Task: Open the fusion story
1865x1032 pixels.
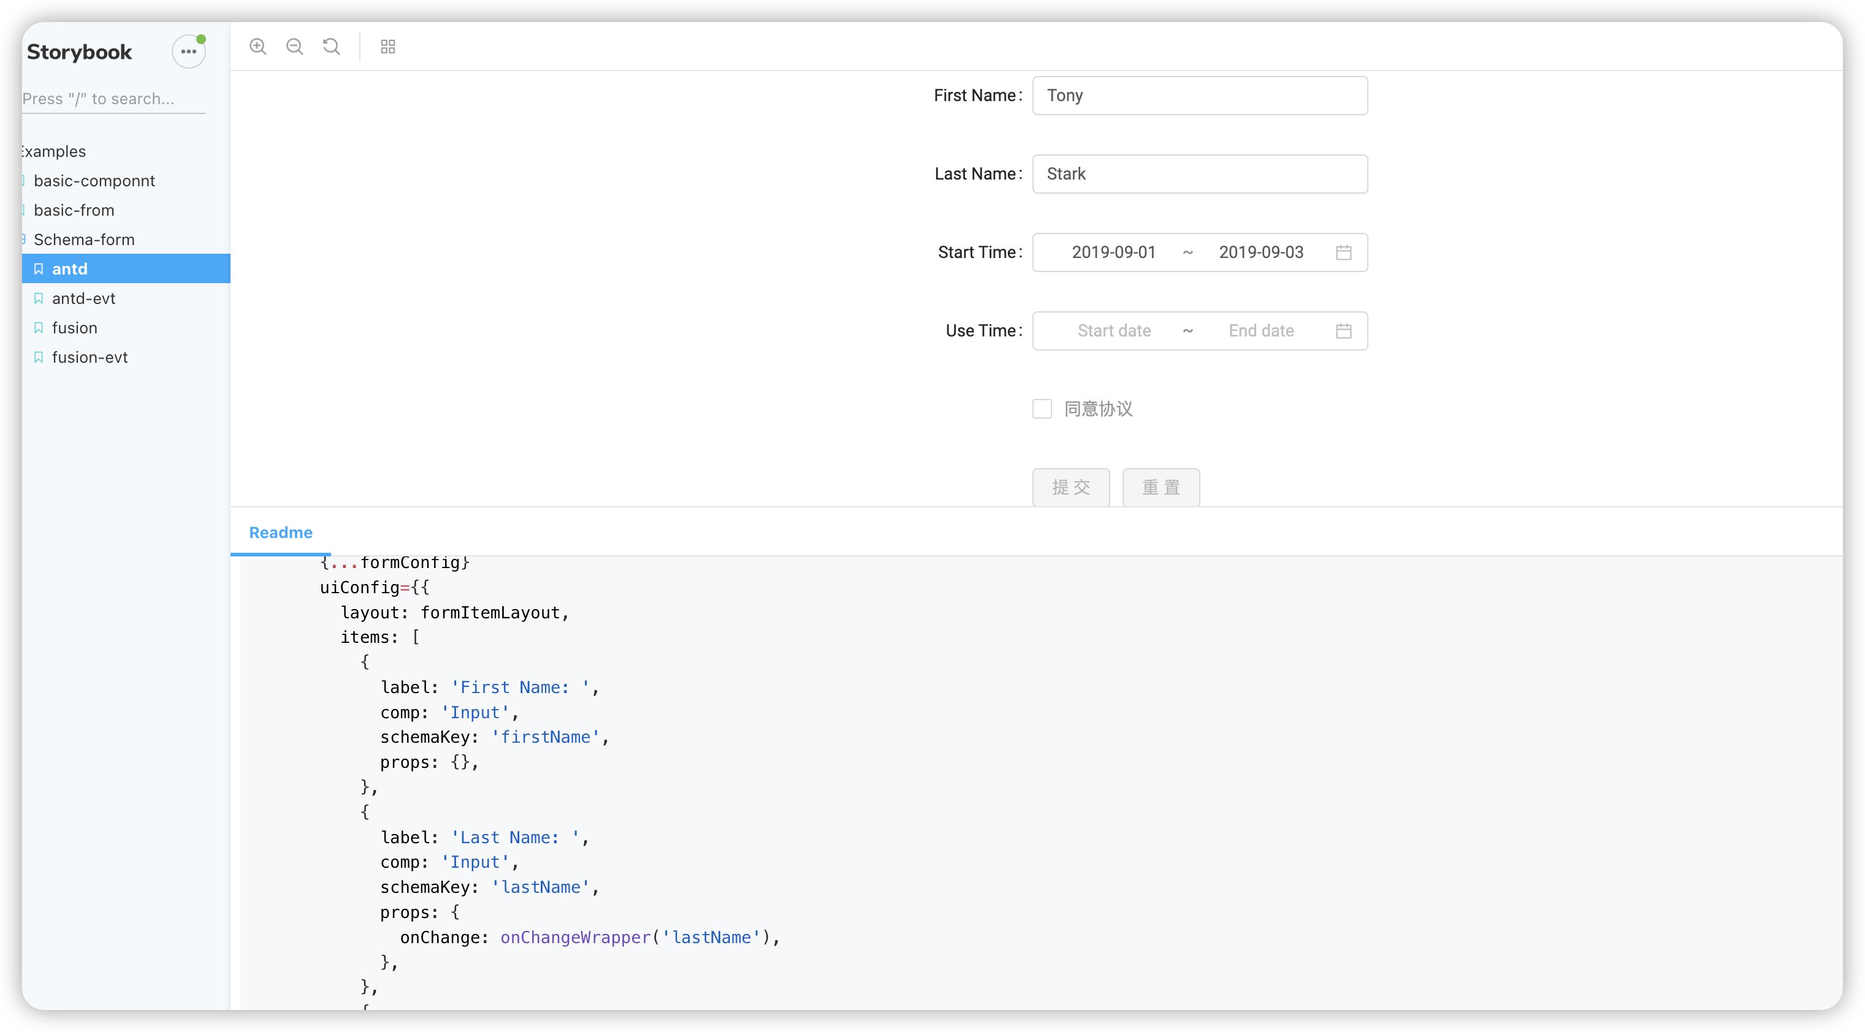Action: pos(75,328)
